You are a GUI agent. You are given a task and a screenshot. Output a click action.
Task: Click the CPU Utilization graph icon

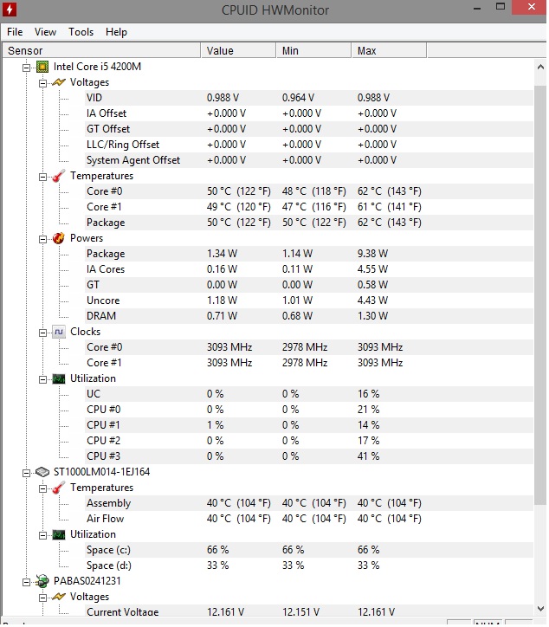click(58, 378)
